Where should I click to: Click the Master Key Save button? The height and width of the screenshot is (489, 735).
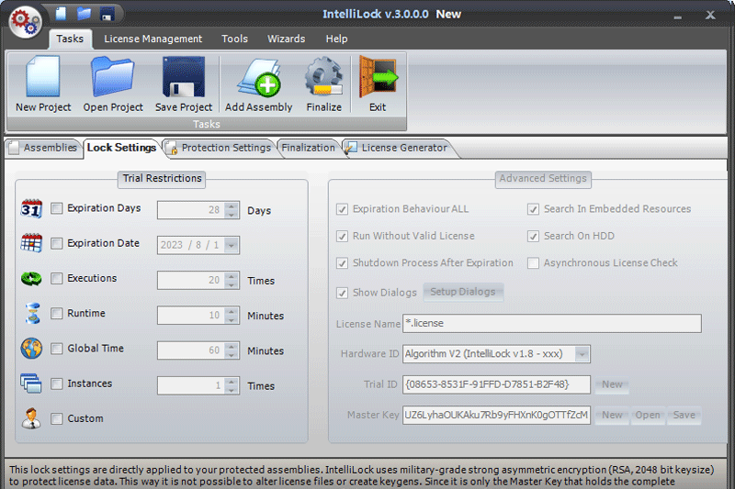pyautogui.click(x=684, y=415)
